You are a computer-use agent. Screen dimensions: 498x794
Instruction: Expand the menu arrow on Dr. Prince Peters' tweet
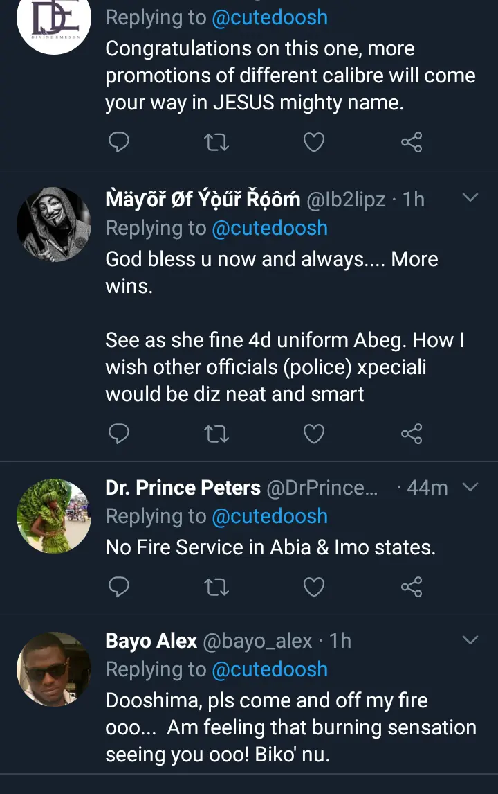click(470, 487)
